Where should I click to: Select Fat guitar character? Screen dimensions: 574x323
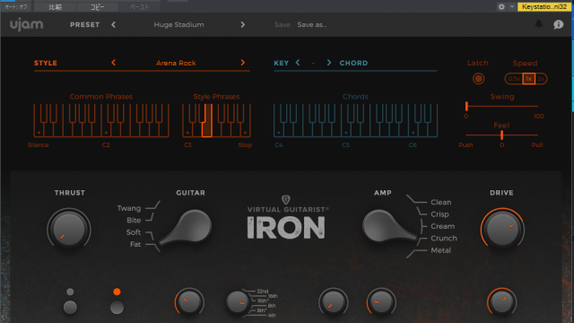(x=135, y=244)
